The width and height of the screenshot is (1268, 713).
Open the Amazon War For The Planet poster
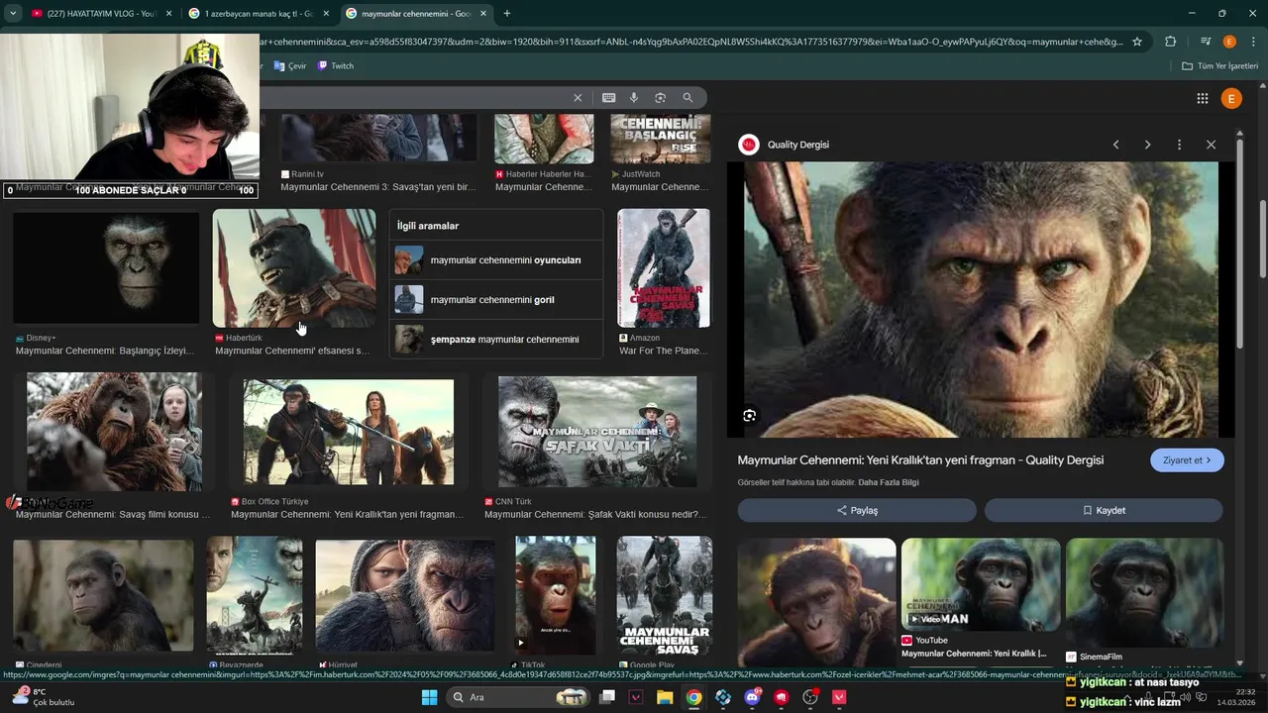click(664, 268)
